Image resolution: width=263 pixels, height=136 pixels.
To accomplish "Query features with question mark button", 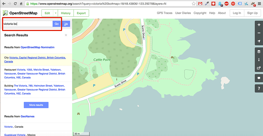I will 259,88.
